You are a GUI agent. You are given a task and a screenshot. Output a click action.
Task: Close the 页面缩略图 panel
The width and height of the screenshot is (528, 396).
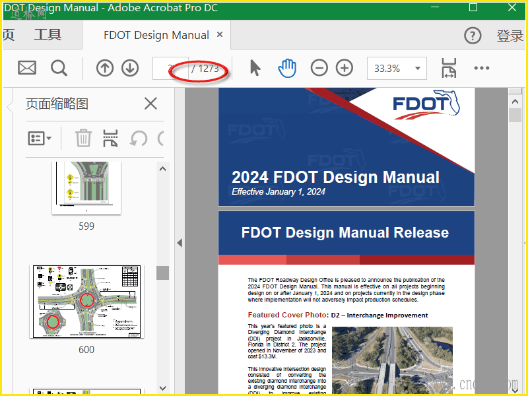click(150, 104)
